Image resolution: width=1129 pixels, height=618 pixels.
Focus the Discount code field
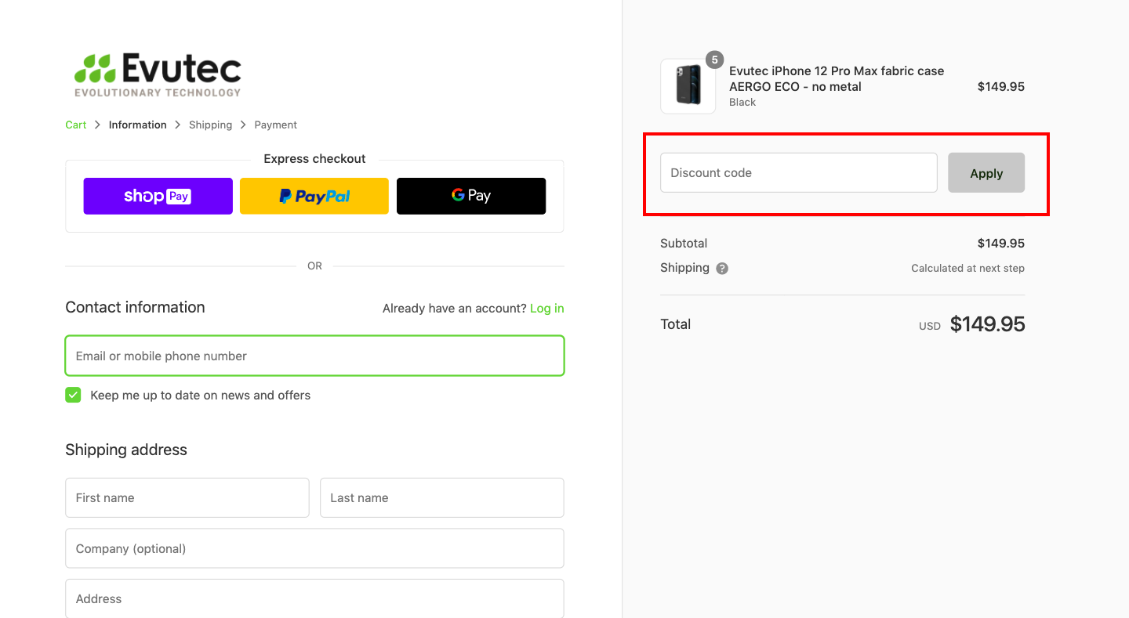(799, 173)
